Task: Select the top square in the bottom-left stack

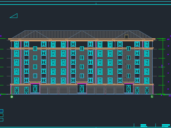Action: (1, 111)
